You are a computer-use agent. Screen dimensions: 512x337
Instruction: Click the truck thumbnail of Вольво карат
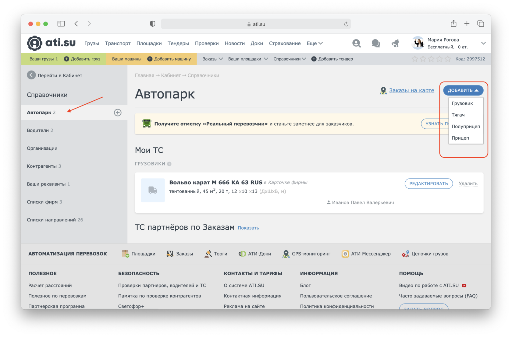(153, 190)
